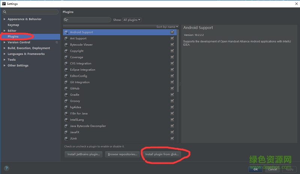This screenshot has height=174, width=300.
Task: Click the settings search magnifier icon
Action: (x=5, y=12)
